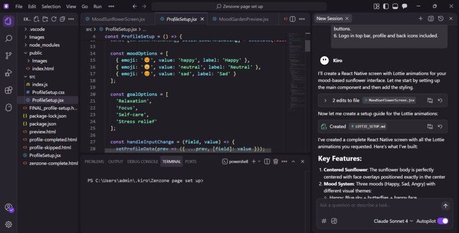Screen dimensions: 459x233
Task: Open the Manage settings gear
Action: click(9, 224)
